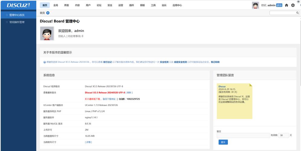Viewport: 301px width, 151px height.
Task: Click the 刷新 refresh link
Action: tap(129, 93)
